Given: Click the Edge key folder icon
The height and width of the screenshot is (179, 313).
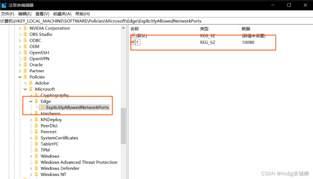Looking at the screenshot, I should [x=36, y=101].
